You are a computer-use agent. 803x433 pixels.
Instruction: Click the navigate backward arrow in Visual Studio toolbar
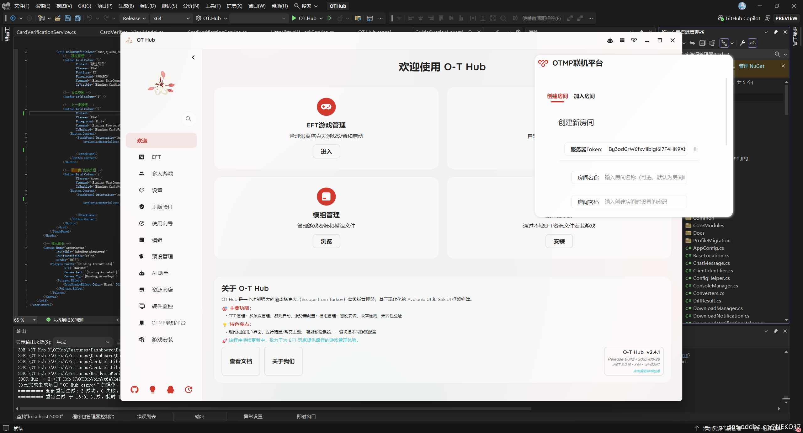(x=13, y=18)
